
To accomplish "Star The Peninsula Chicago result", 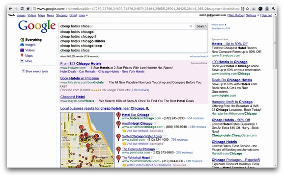I will coord(157,149).
